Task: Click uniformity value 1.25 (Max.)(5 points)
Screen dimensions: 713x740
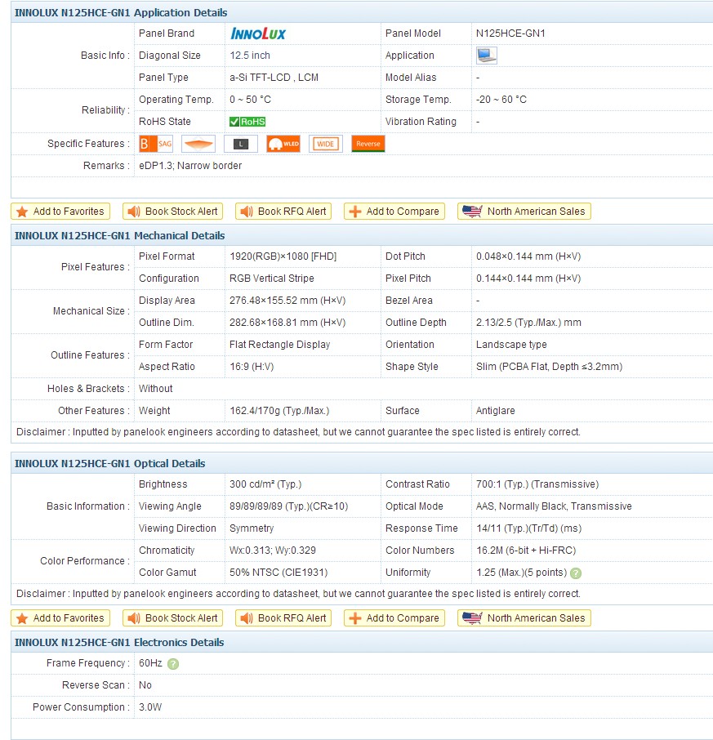Action: tap(521, 573)
